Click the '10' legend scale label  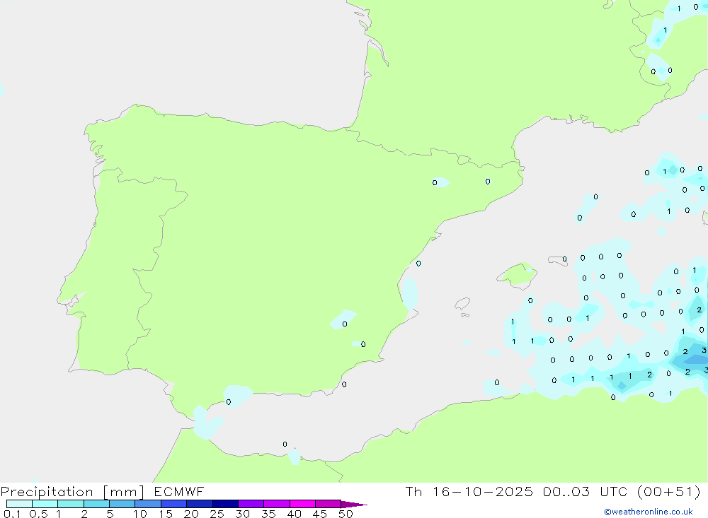[140, 514]
